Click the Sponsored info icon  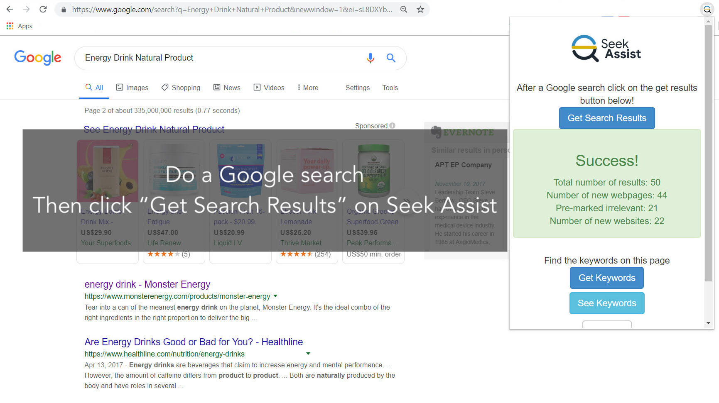click(x=393, y=126)
